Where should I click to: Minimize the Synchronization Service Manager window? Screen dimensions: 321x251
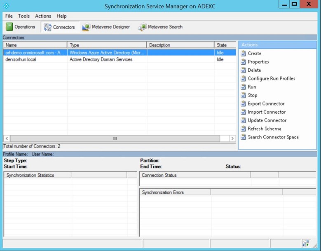click(284, 4)
